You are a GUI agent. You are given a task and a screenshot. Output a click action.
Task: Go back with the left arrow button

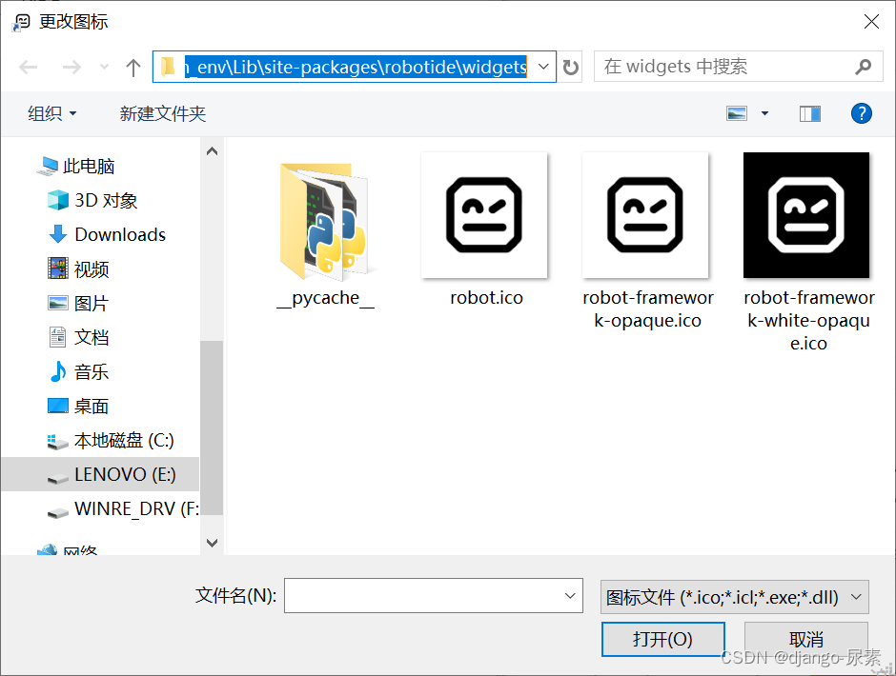pos(28,68)
